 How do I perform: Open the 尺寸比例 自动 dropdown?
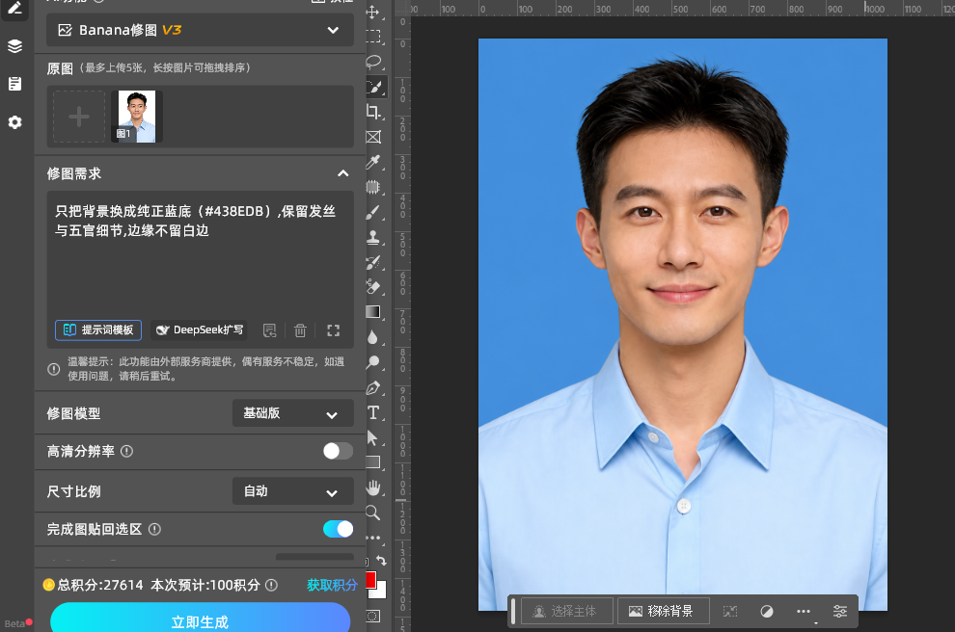click(293, 491)
